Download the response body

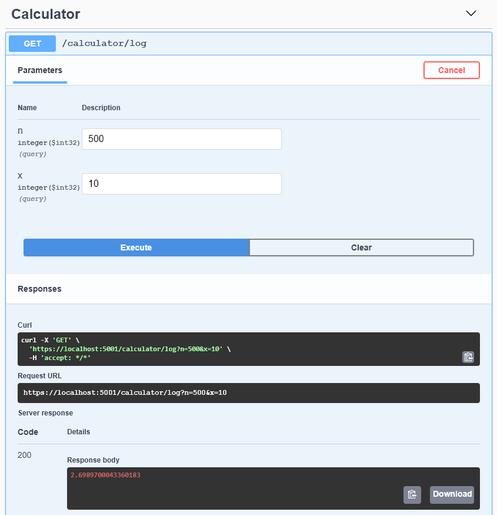[452, 494]
